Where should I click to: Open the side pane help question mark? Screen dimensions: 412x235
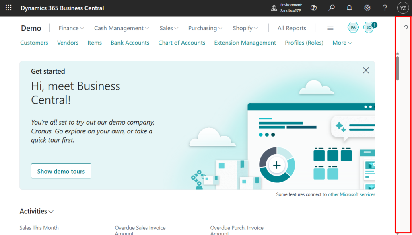tap(406, 28)
